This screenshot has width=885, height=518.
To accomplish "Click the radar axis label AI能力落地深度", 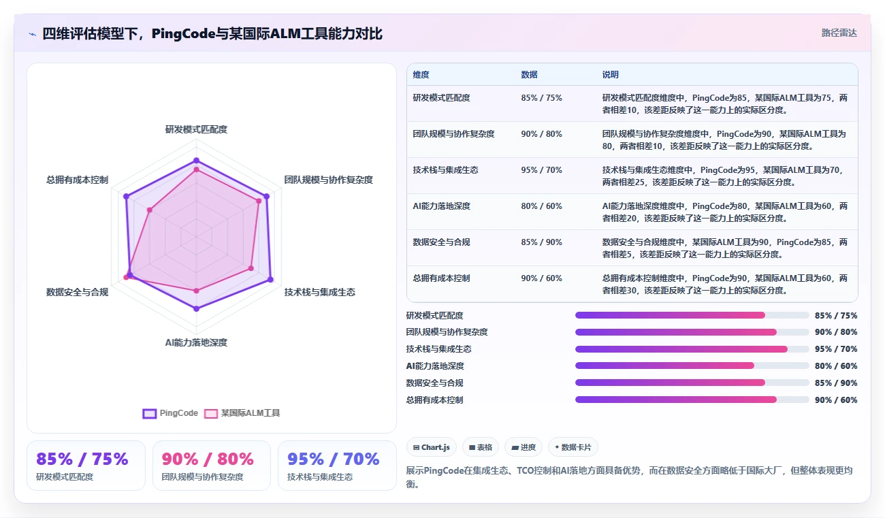I will tap(196, 342).
